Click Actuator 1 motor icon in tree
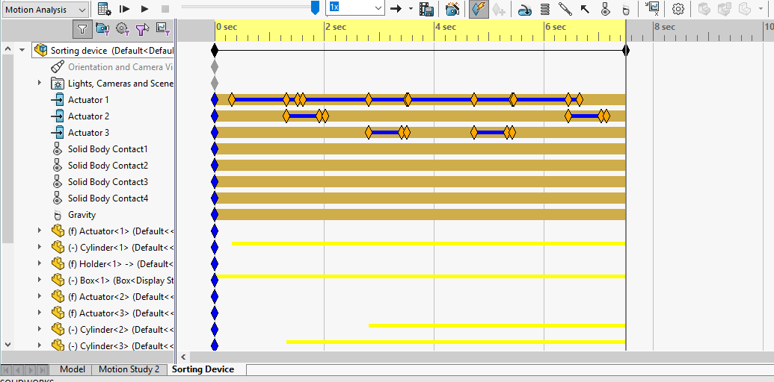 pyautogui.click(x=58, y=100)
